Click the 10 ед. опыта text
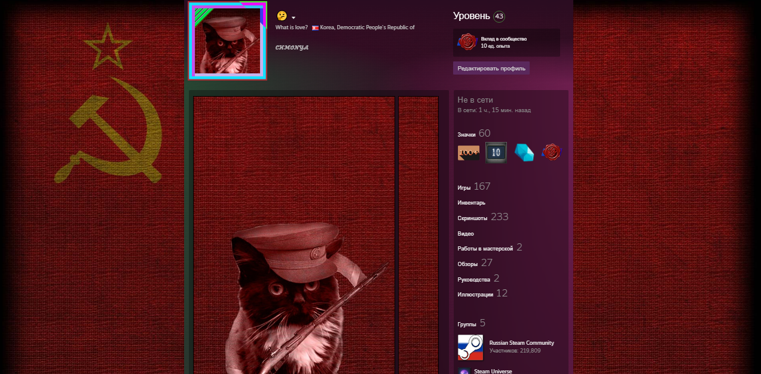 (495, 46)
